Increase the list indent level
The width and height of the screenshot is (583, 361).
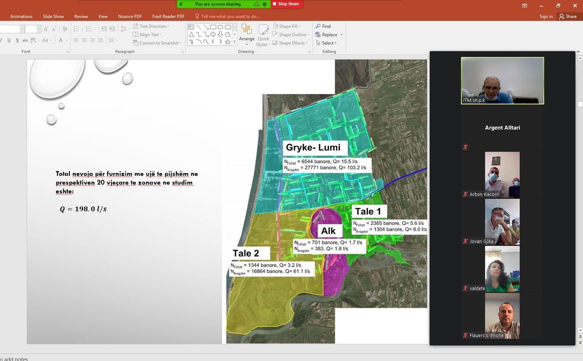112,29
